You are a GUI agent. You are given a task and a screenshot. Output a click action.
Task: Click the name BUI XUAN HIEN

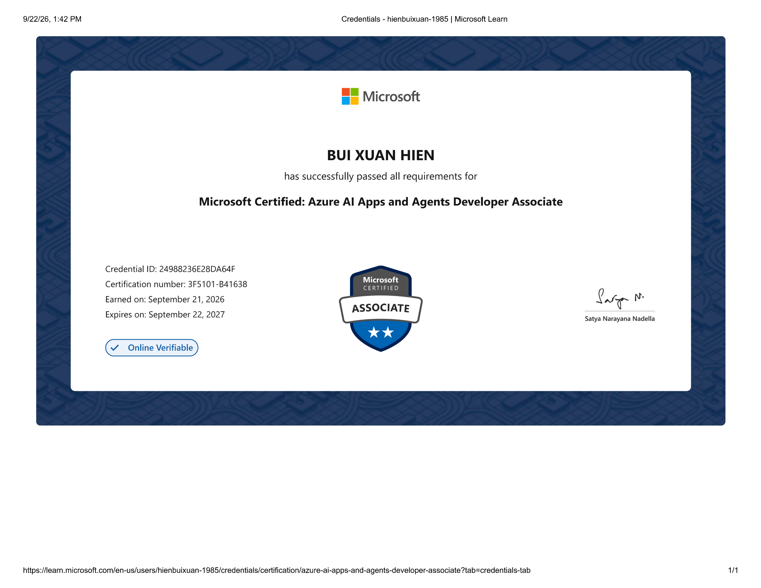380,155
